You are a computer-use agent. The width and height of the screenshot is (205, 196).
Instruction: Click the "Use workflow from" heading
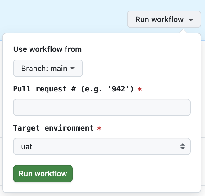pos(48,49)
